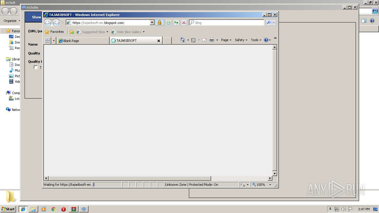This screenshot has height=213, width=379.
Task: Switch to the Blank Page tab
Action: coord(83,41)
